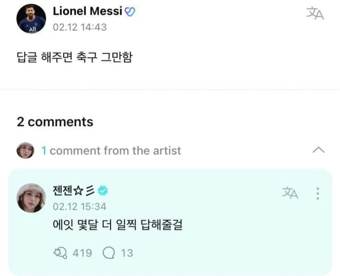Tap the '2 comments' heading
The width and height of the screenshot is (340, 276).
click(55, 122)
